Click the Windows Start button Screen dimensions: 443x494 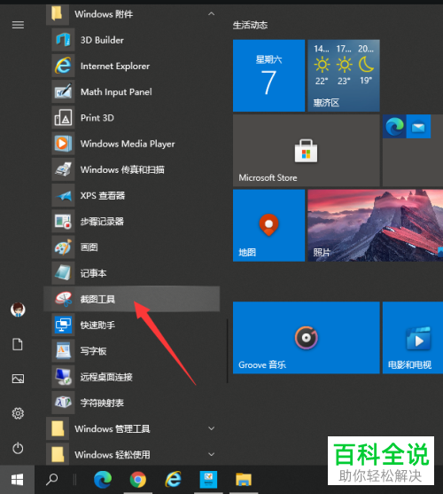click(x=18, y=480)
